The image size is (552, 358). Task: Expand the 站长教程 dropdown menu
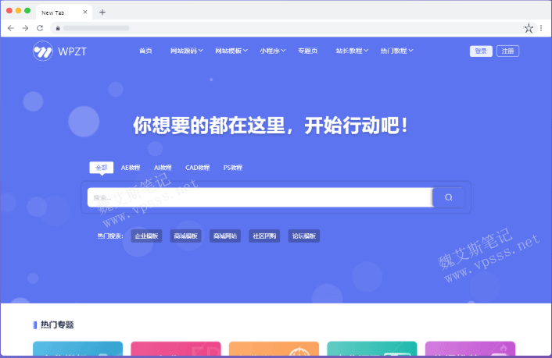[352, 51]
